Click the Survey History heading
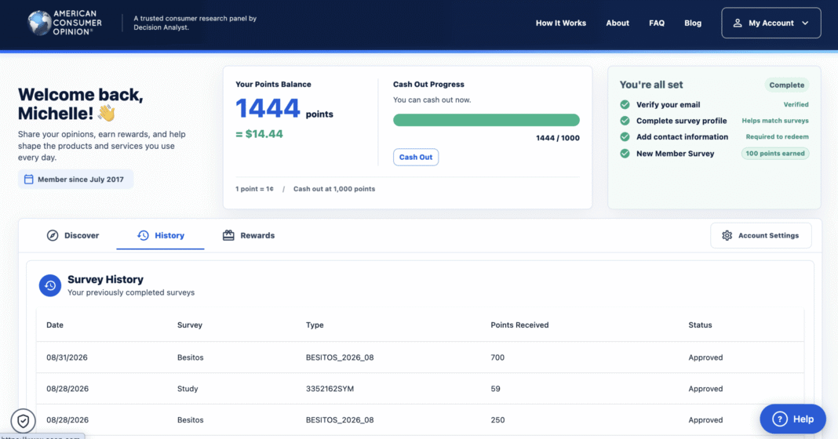 pos(105,279)
